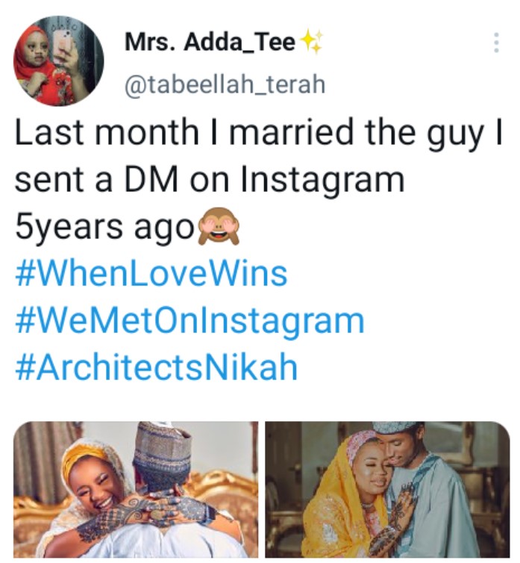Open the three-dot more options menu
Screen dimensions: 520x563
click(495, 43)
